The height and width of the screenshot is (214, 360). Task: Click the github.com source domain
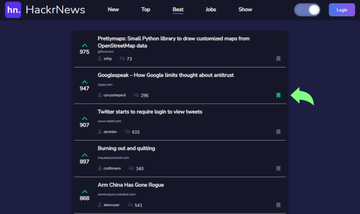[x=106, y=52]
